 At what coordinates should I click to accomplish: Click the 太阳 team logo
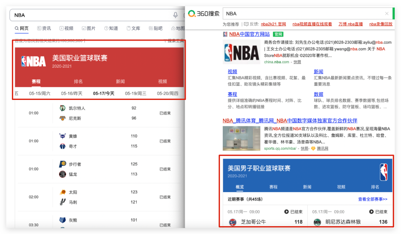coord(62,192)
